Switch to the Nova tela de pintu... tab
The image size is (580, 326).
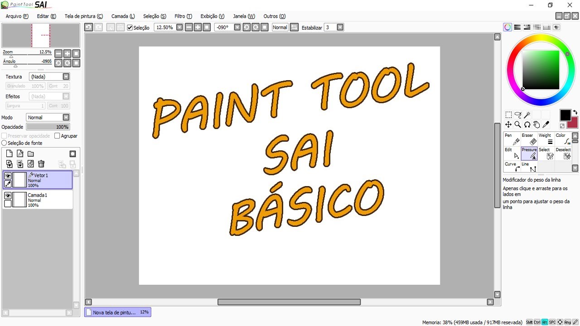[117, 312]
